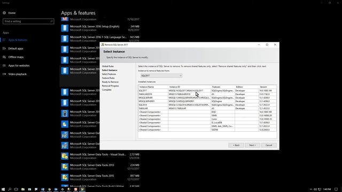This screenshot has width=342, height=192.
Task: Open Offline maps in Settings sidebar
Action: click(15, 57)
